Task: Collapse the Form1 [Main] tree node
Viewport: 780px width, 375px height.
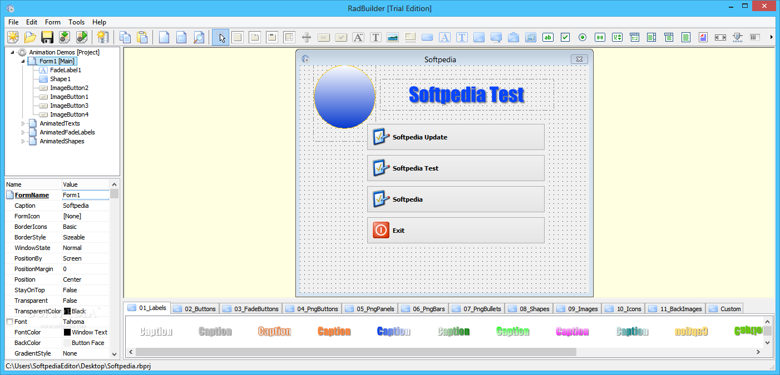Action: pos(23,61)
